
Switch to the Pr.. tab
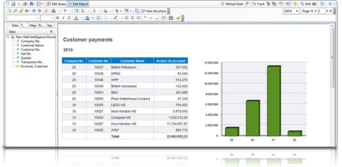coord(41,26)
